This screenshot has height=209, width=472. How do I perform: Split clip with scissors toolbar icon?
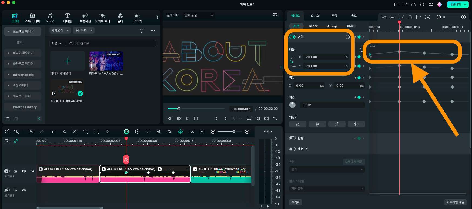point(64,131)
